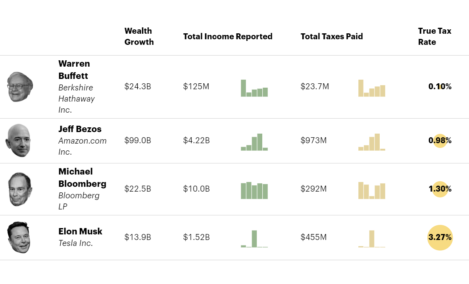The height and width of the screenshot is (284, 469).
Task: Click the Total Income Reported column header
Action: click(228, 36)
